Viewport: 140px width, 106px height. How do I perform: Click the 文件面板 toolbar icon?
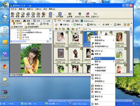click(x=60, y=15)
